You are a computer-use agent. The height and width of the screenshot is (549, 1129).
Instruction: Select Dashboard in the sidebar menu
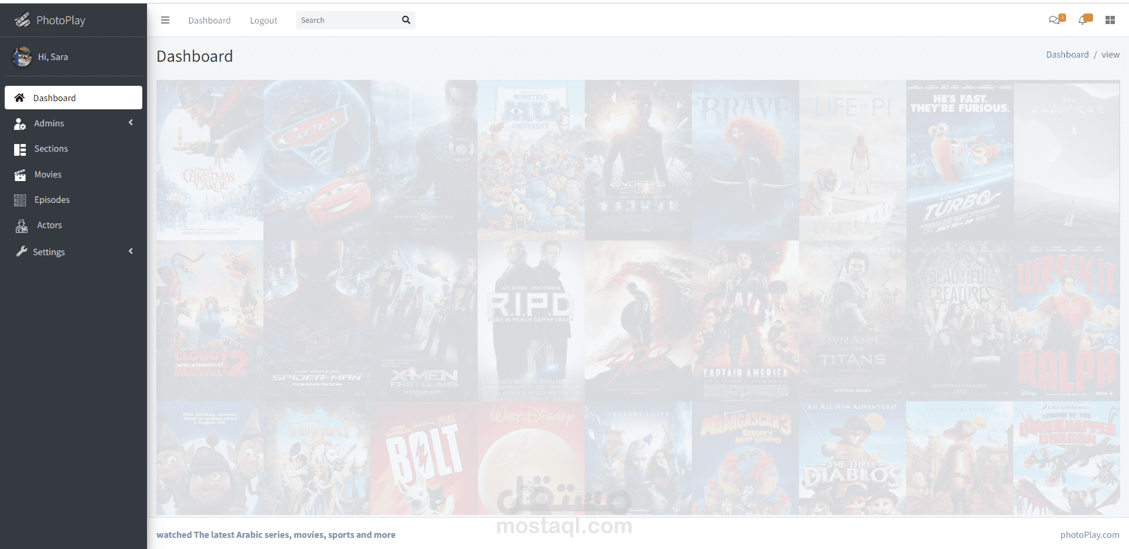click(x=74, y=98)
